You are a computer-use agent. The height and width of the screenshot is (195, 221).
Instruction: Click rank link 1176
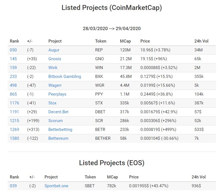tap(14, 103)
